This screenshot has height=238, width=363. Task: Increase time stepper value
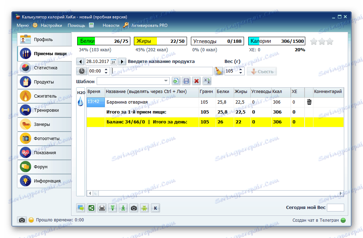(x=106, y=69)
